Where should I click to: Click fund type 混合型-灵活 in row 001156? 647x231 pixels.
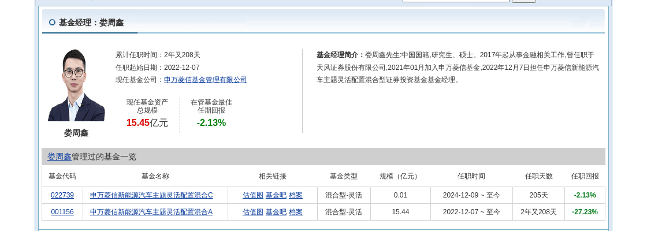coord(343,212)
